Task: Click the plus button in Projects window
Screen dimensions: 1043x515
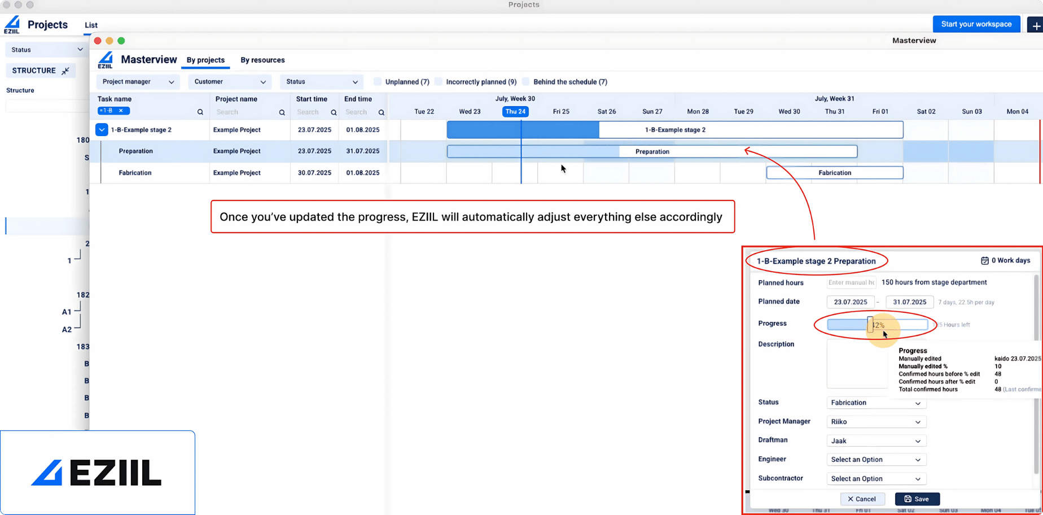Action: [x=1036, y=25]
